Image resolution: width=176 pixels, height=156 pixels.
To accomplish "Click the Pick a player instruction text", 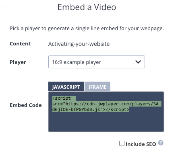I will [x=87, y=29].
